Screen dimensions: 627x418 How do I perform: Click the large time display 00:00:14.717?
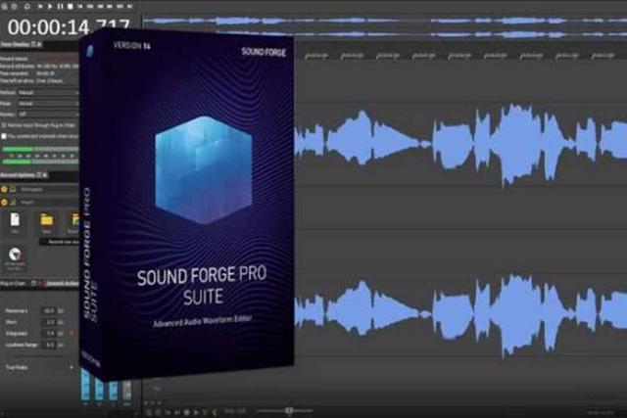click(x=59, y=26)
